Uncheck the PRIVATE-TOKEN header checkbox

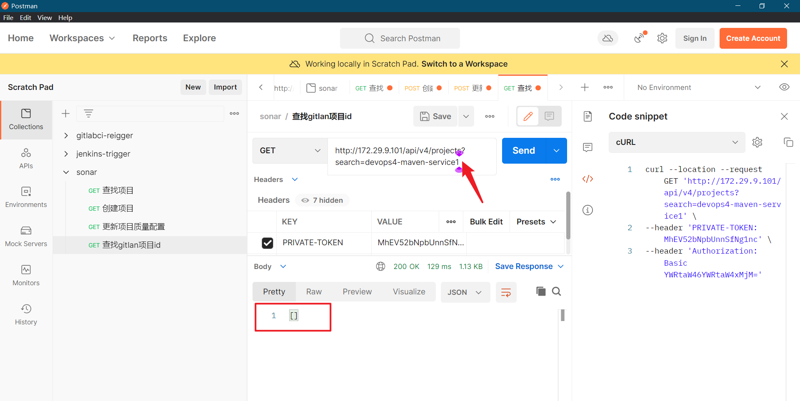pyautogui.click(x=267, y=243)
